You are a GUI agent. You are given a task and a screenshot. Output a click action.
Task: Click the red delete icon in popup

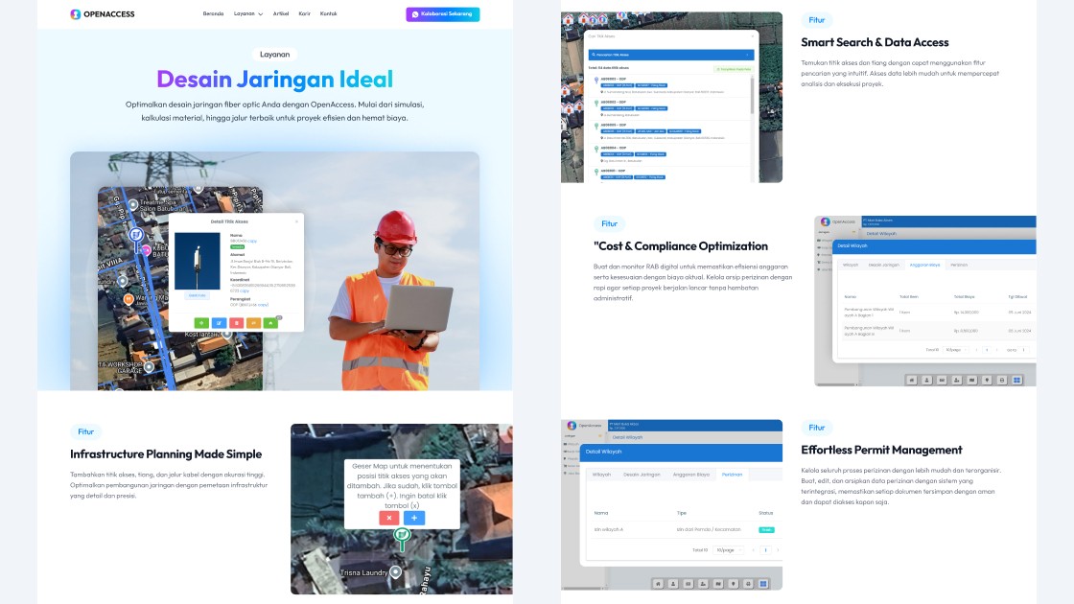coord(236,323)
